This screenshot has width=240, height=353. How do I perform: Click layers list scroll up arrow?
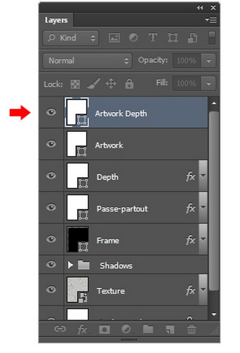(214, 103)
